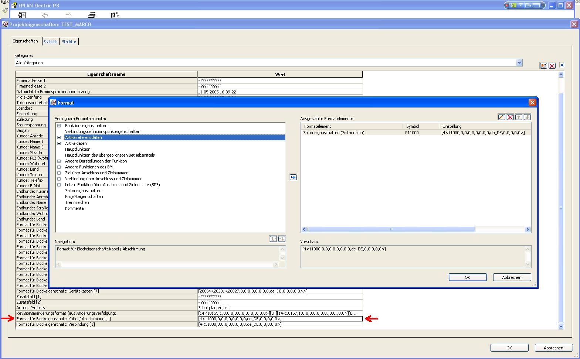Image resolution: width=580 pixels, height=359 pixels.
Task: Click the edit pencil icon for format elements
Action: tap(502, 117)
